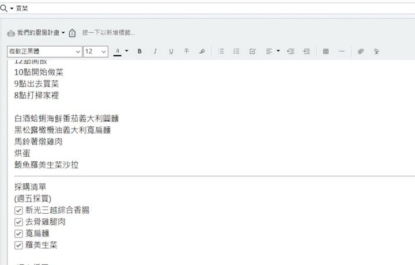This screenshot has width=415, height=265.
Task: Click the underline formatting icon
Action: tap(171, 51)
